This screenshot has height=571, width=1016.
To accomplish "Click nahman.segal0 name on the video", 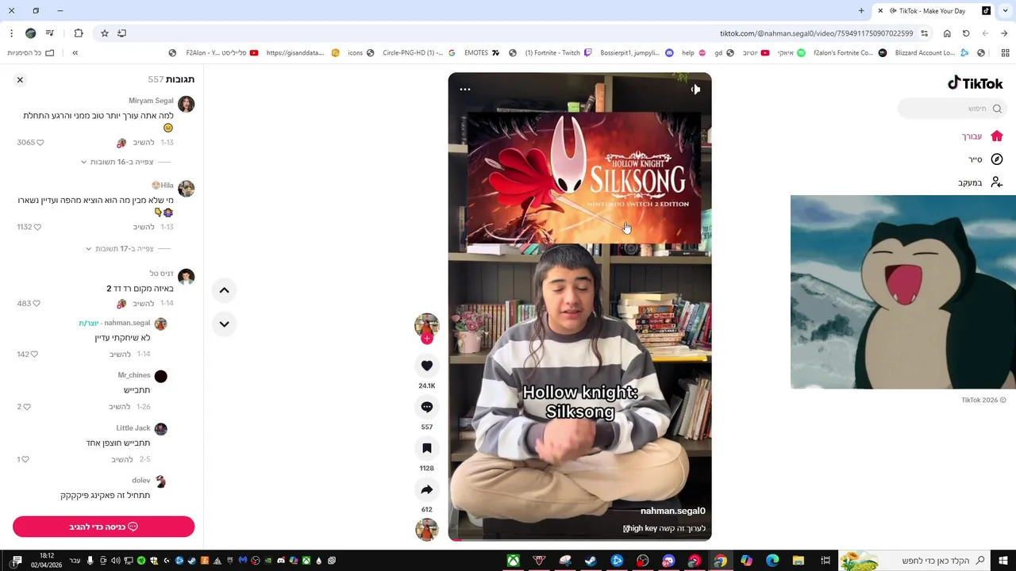I will click(673, 511).
